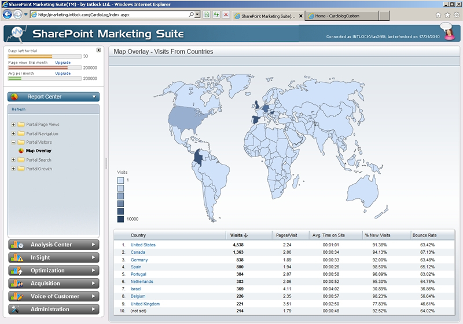Click the search magnifier in address bar
Viewport: 463px width, 324px height.
coord(192,14)
